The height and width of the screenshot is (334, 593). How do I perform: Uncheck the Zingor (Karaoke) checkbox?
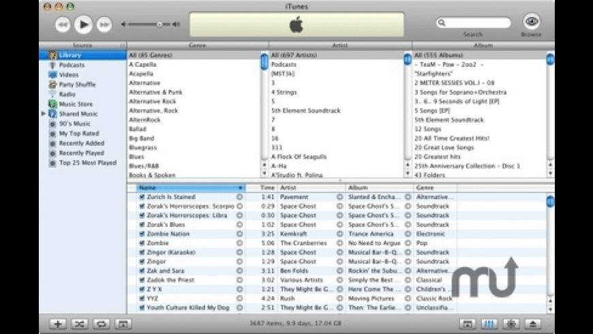142,252
